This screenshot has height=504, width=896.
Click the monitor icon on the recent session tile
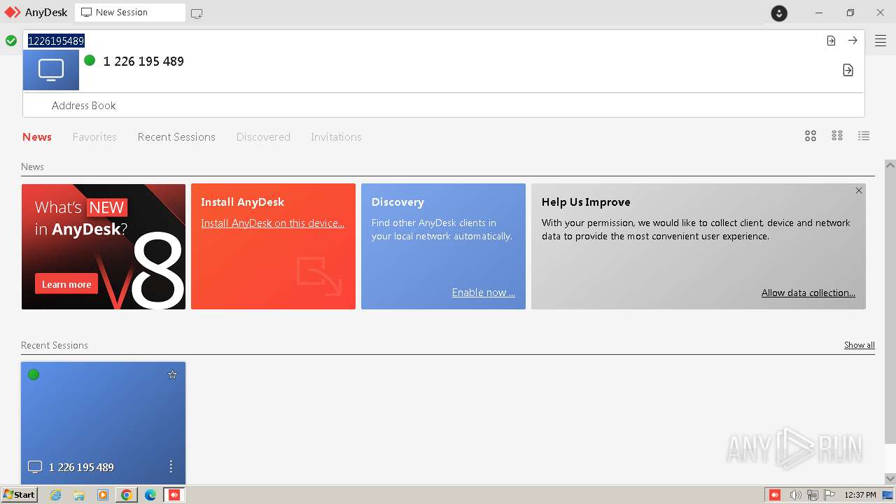[x=35, y=467]
